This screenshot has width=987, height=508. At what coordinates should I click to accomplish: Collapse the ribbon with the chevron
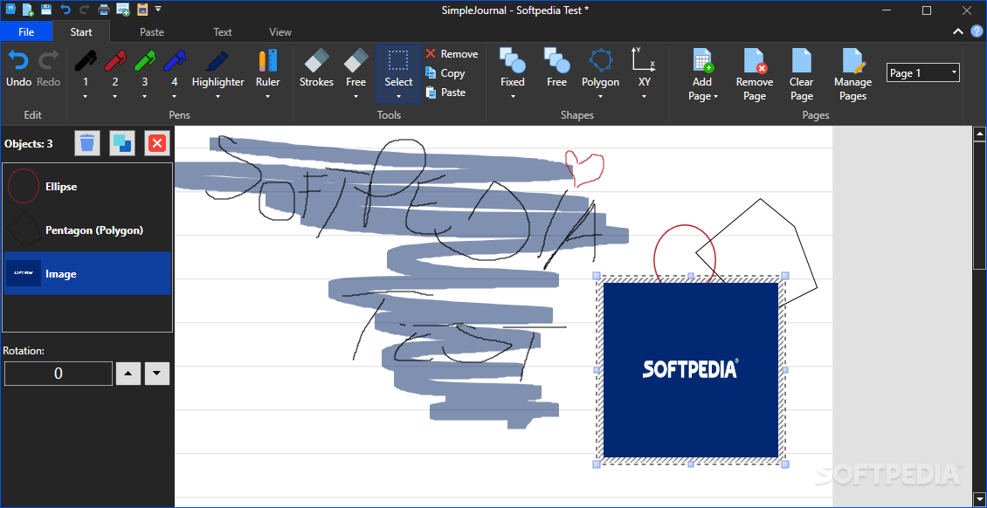pos(958,31)
